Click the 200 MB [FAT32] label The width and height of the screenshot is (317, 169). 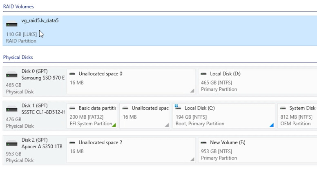pos(87,117)
